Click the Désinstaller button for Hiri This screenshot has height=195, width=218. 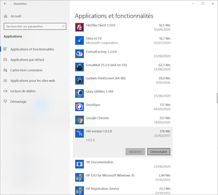159,152
